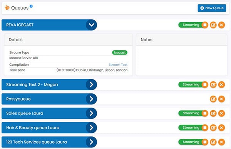This screenshot has width=231, height=149.
Task: Click the New Queue button
Action: click(x=212, y=8)
